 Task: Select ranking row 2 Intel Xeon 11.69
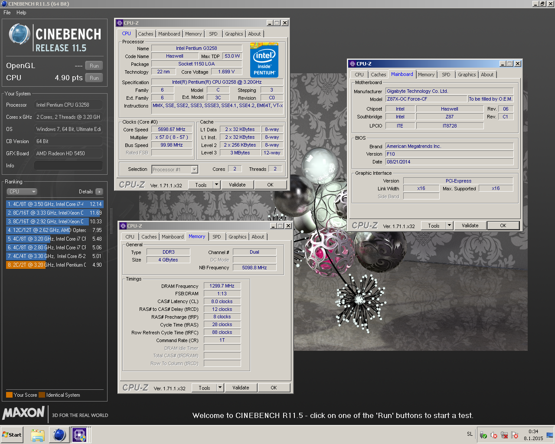coord(55,213)
